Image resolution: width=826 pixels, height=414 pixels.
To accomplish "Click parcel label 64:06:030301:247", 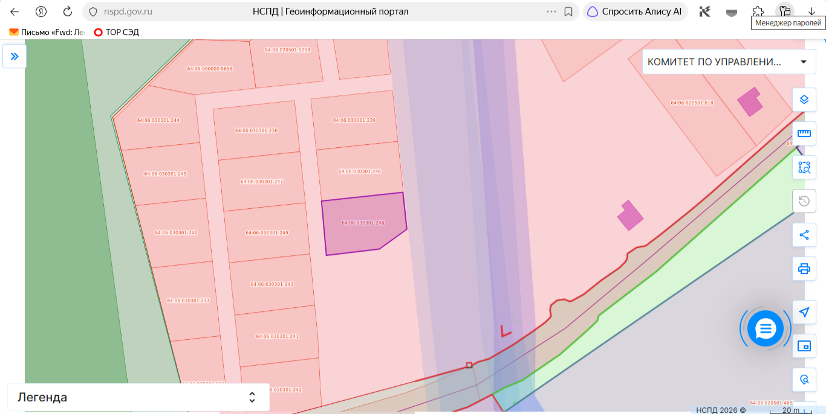I will pos(262,182).
